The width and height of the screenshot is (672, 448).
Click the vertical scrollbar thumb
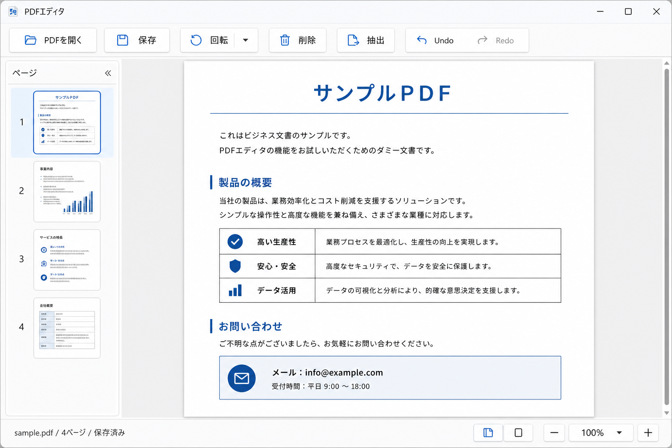[x=667, y=236]
